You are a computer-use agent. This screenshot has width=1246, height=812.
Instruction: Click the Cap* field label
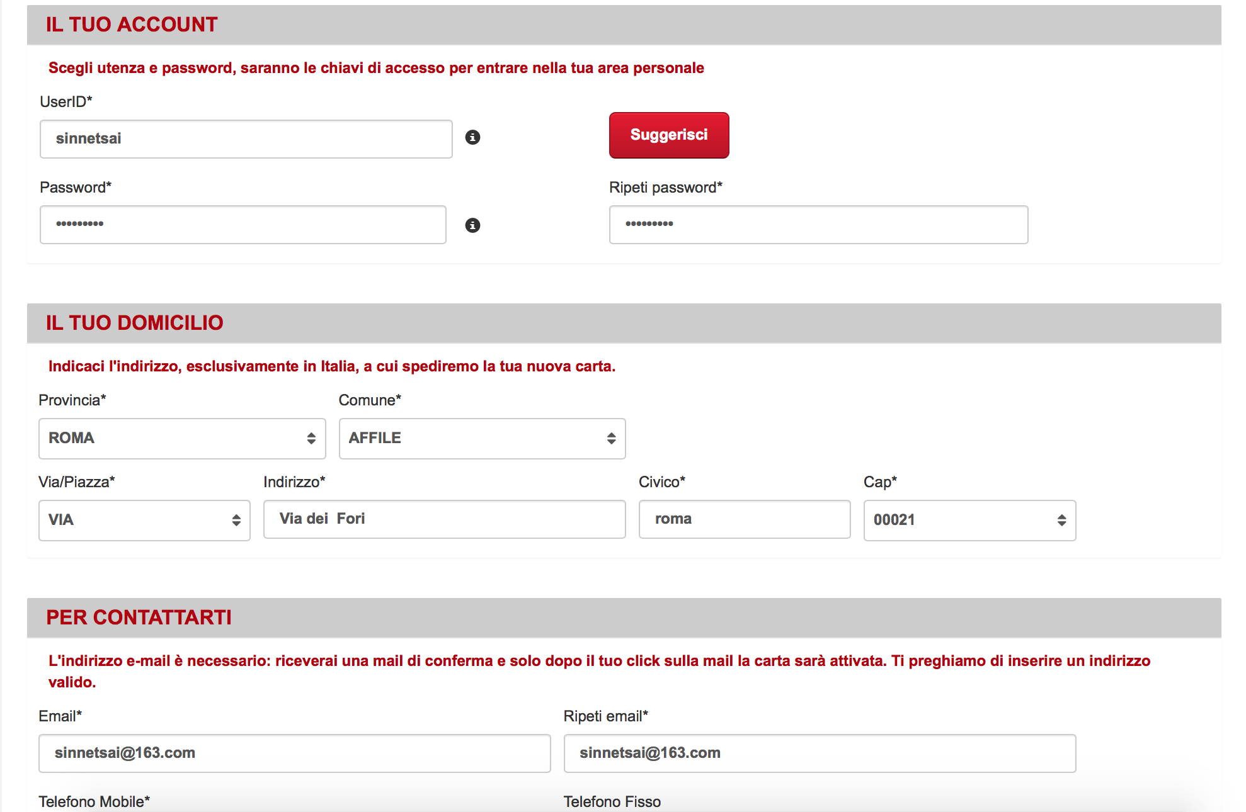880,482
